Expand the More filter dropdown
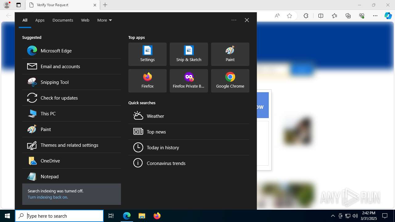395x222 pixels. tap(105, 20)
